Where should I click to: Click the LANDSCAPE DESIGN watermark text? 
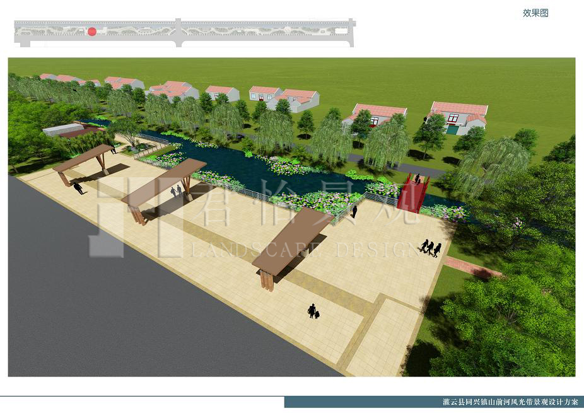(x=303, y=250)
